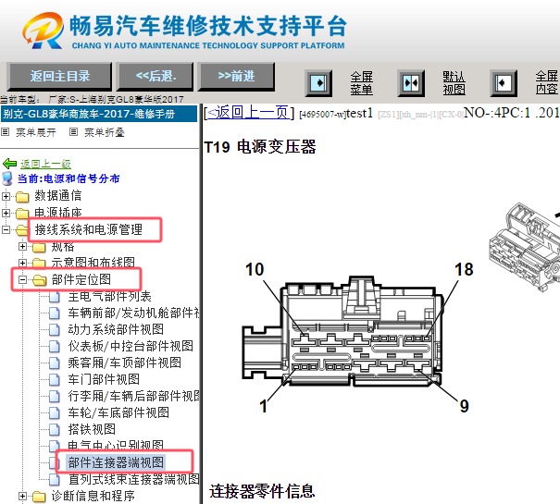Viewport: 560px width, 504px height.
Task: Open the 主电气部件列表 document
Action: tap(109, 296)
